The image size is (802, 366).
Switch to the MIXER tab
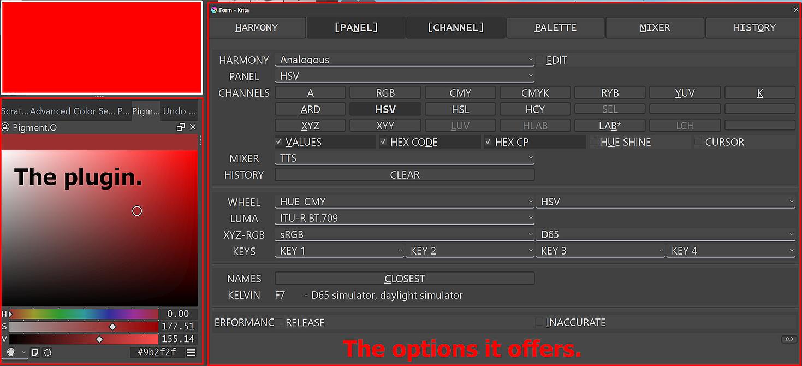click(655, 28)
